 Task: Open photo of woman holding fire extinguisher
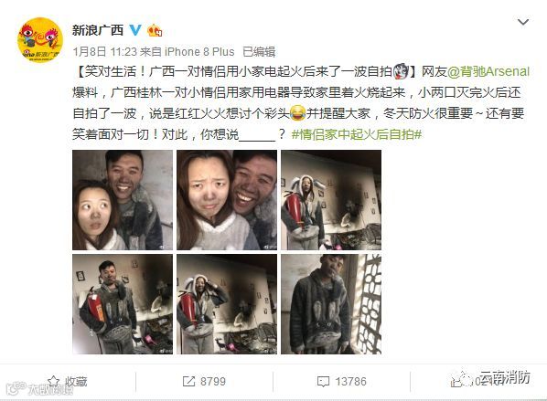pyautogui.click(x=331, y=200)
